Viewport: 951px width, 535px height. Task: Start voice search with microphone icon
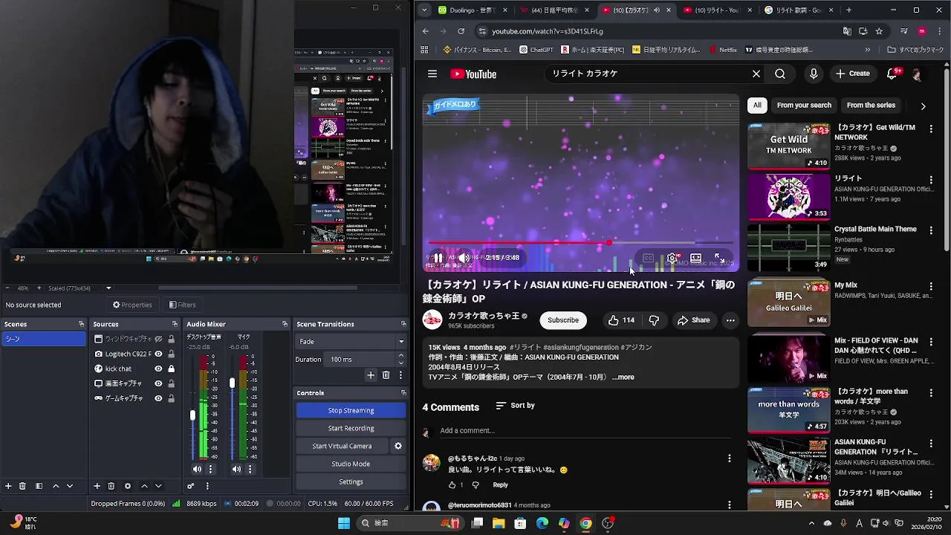(814, 74)
